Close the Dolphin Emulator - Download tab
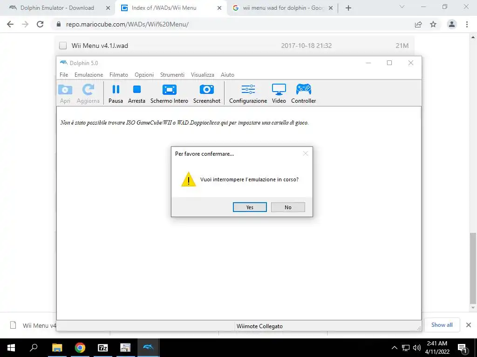The image size is (477, 357). 108,8
